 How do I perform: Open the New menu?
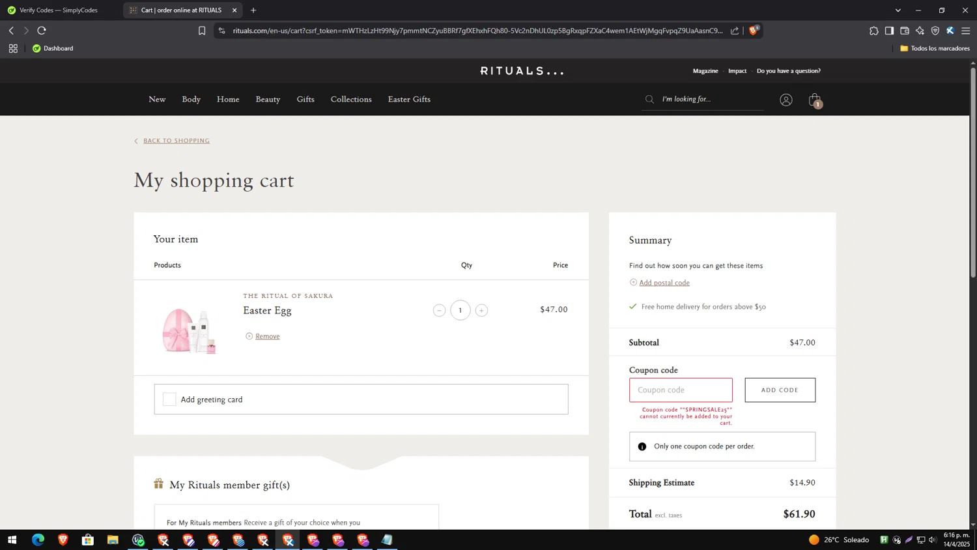[x=157, y=99]
